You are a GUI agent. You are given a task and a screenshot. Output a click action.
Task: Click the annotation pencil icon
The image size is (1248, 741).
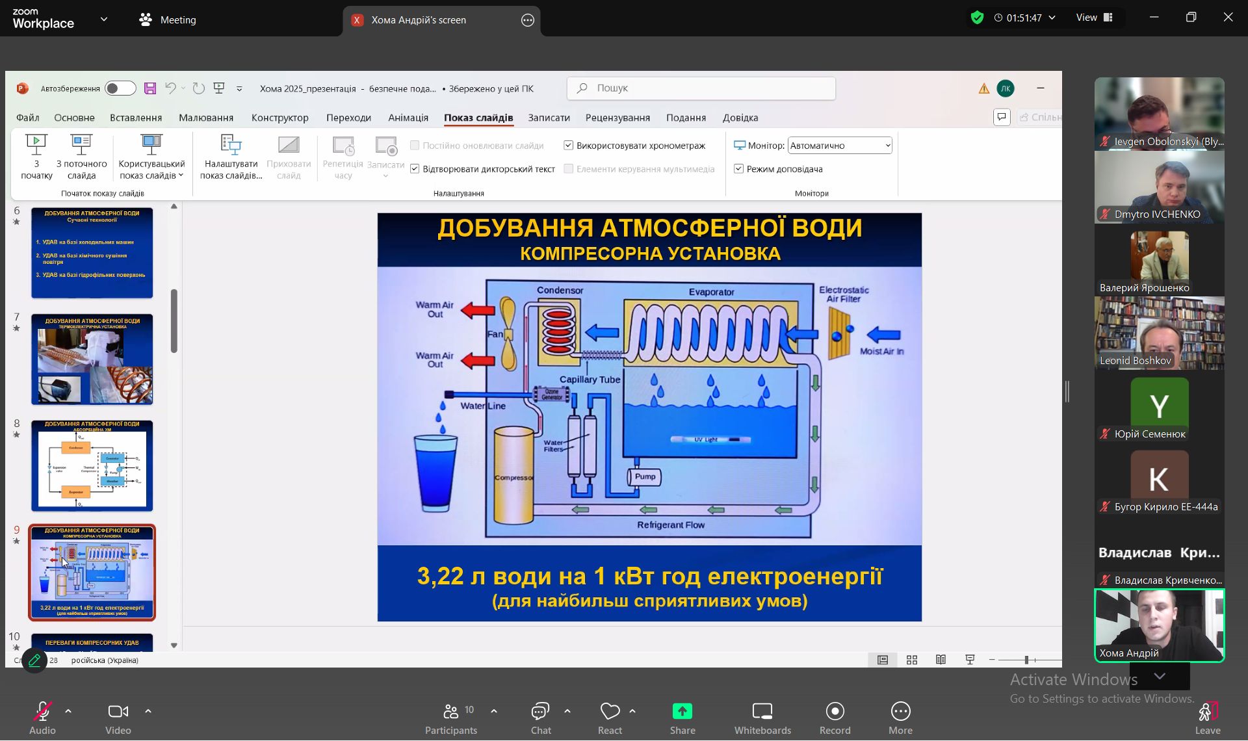pos(34,660)
